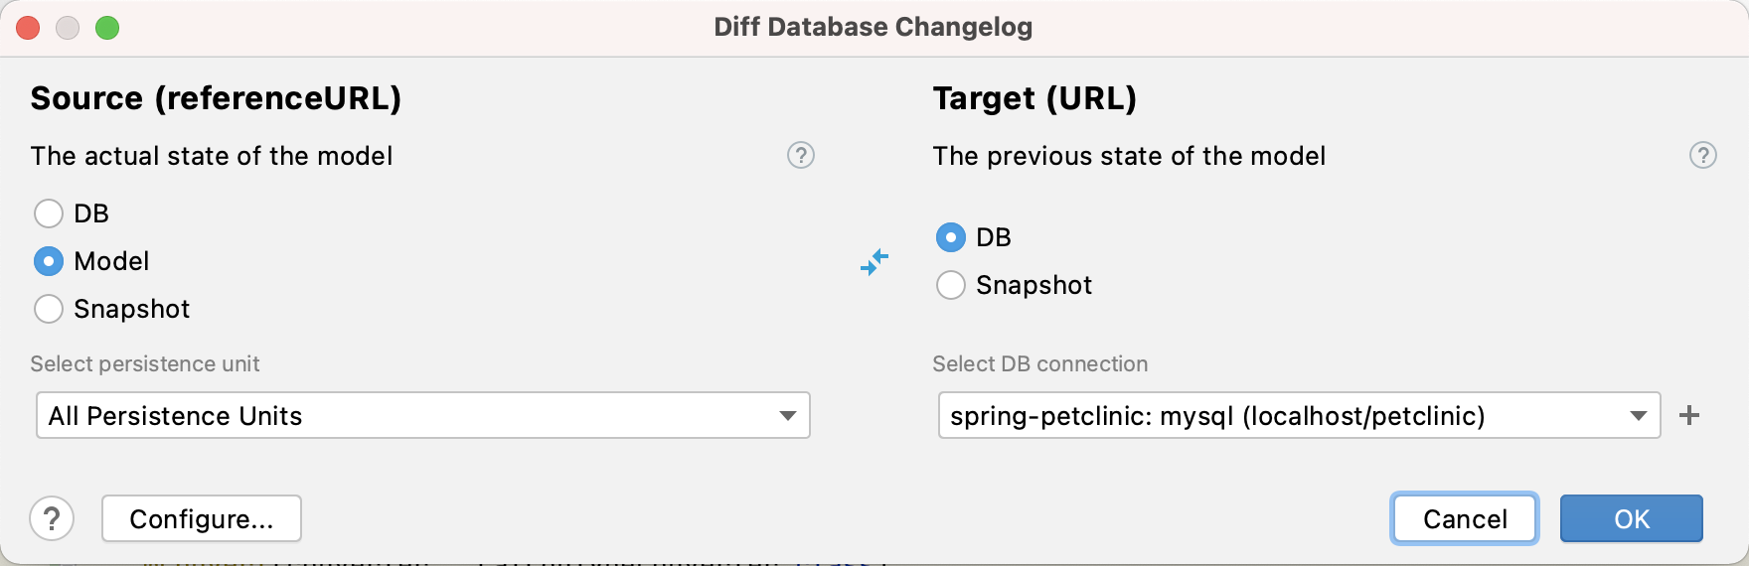Choose Snapshot as the target option
The image size is (1749, 566).
click(x=951, y=285)
